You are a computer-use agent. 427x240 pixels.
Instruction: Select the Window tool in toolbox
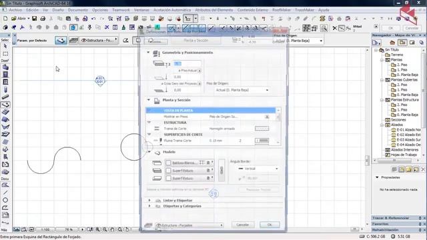5,82
